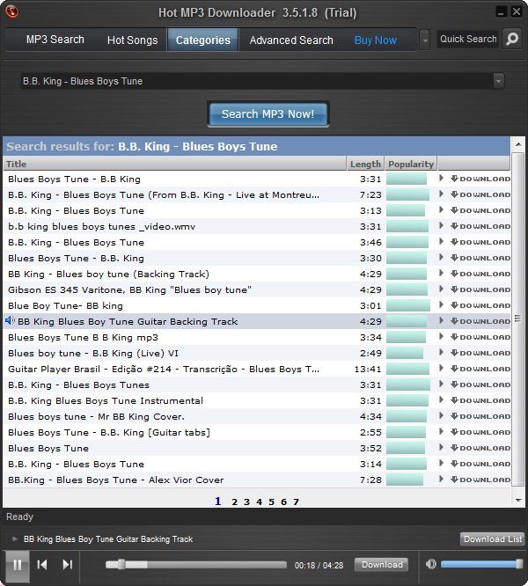
Task: Go to results page 7
Action: pos(296,502)
